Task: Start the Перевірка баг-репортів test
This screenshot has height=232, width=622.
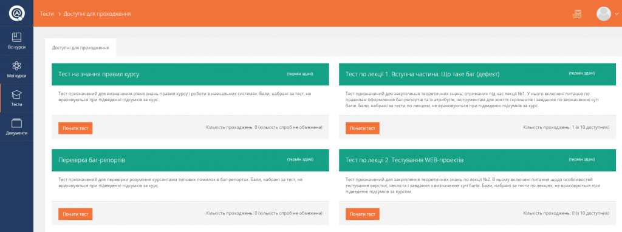Action: pyautogui.click(x=75, y=214)
